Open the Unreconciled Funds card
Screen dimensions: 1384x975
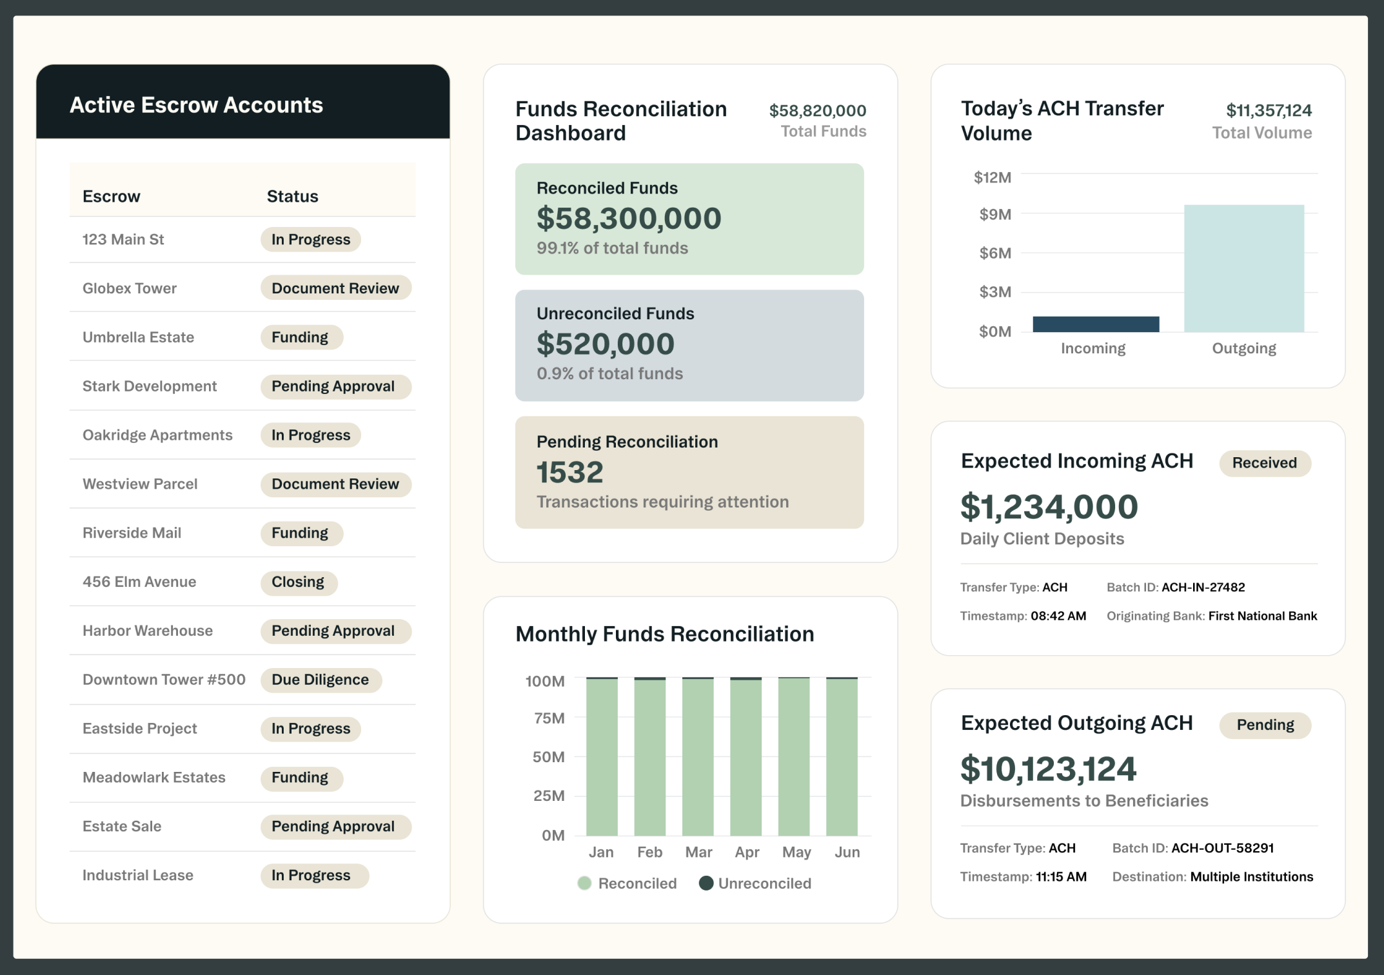pyautogui.click(x=689, y=345)
